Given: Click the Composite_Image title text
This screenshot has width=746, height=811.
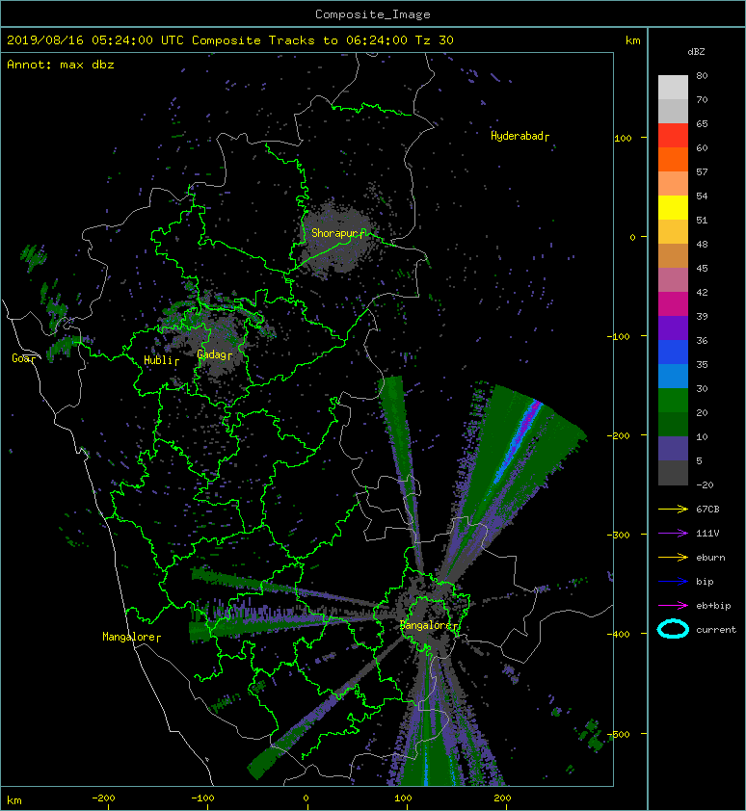Looking at the screenshot, I should coord(373,14).
